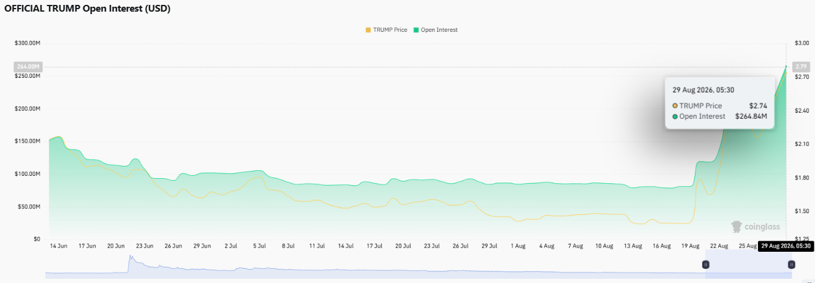Click the $0 left axis label

[x=37, y=240]
